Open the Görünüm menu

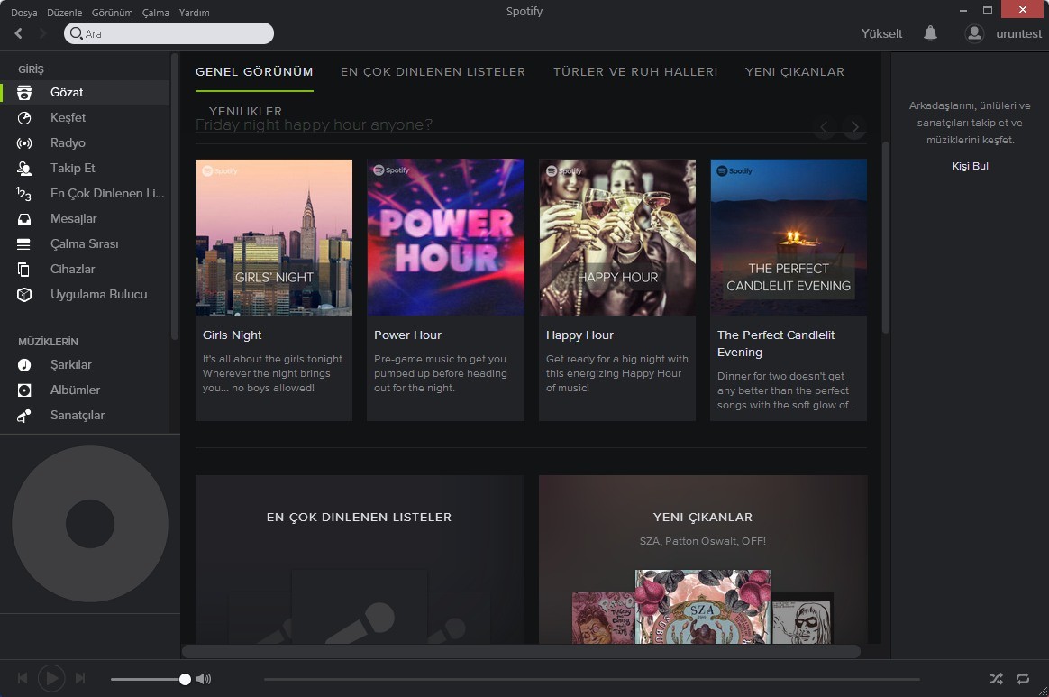(x=113, y=13)
